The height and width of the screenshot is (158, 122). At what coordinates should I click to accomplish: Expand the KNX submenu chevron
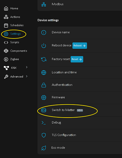click(x=27, y=67)
